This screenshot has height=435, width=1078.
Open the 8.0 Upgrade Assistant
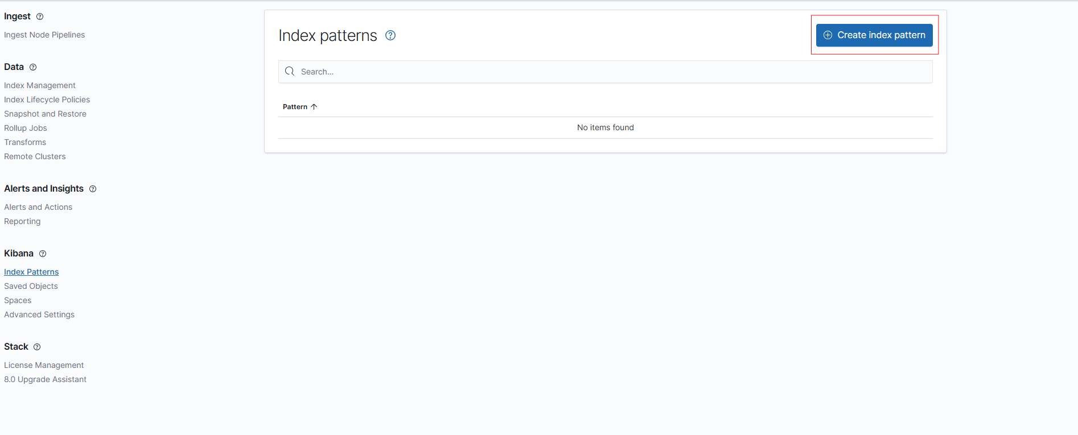click(x=45, y=379)
